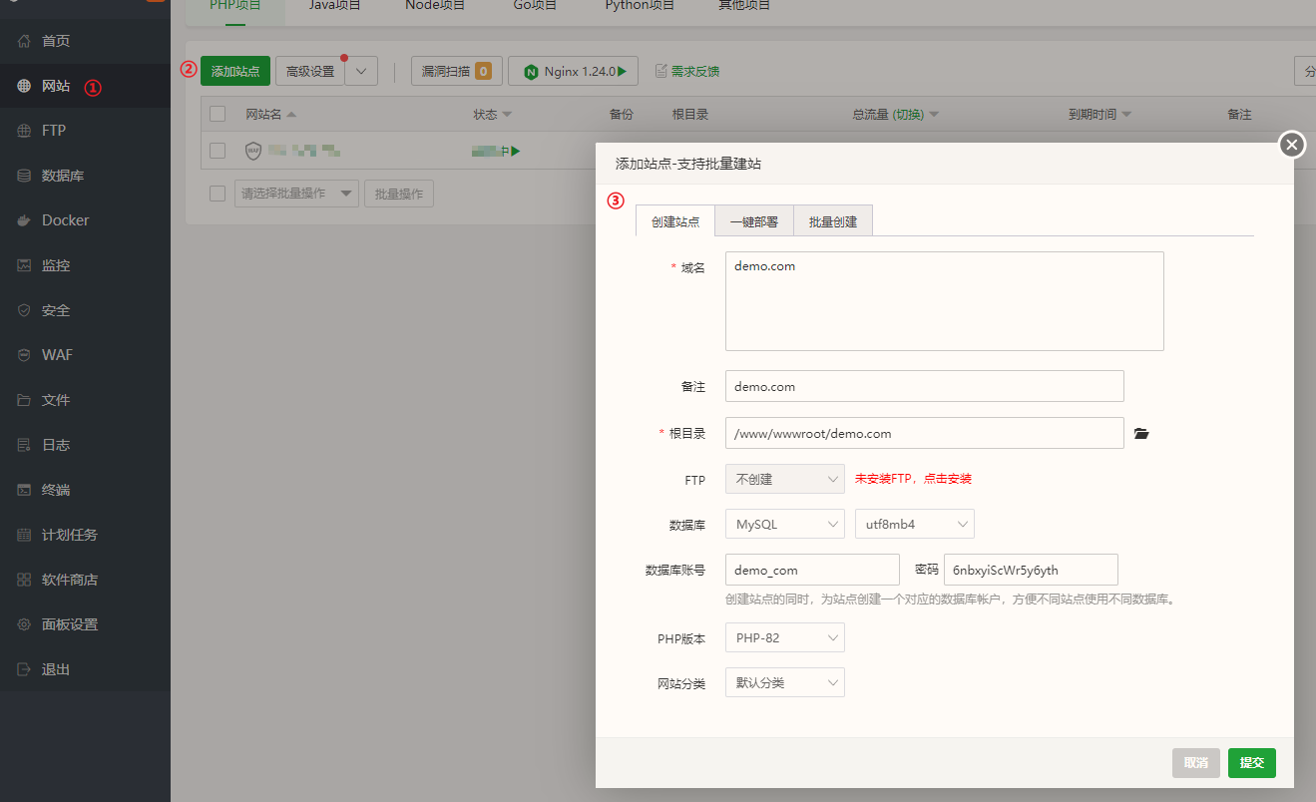
Task: Open the FTP 不创建 dropdown
Action: click(785, 479)
